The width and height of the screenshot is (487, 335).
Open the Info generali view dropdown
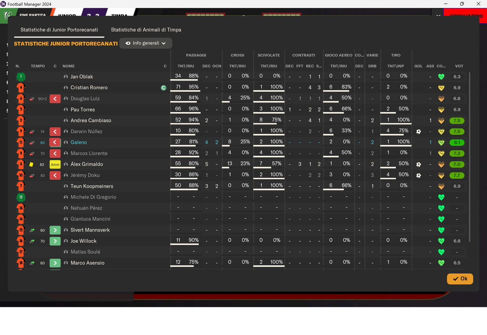point(146,43)
